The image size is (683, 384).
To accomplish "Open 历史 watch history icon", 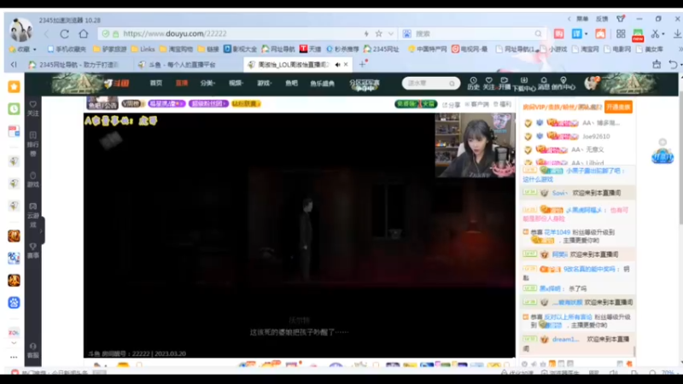I will click(474, 83).
